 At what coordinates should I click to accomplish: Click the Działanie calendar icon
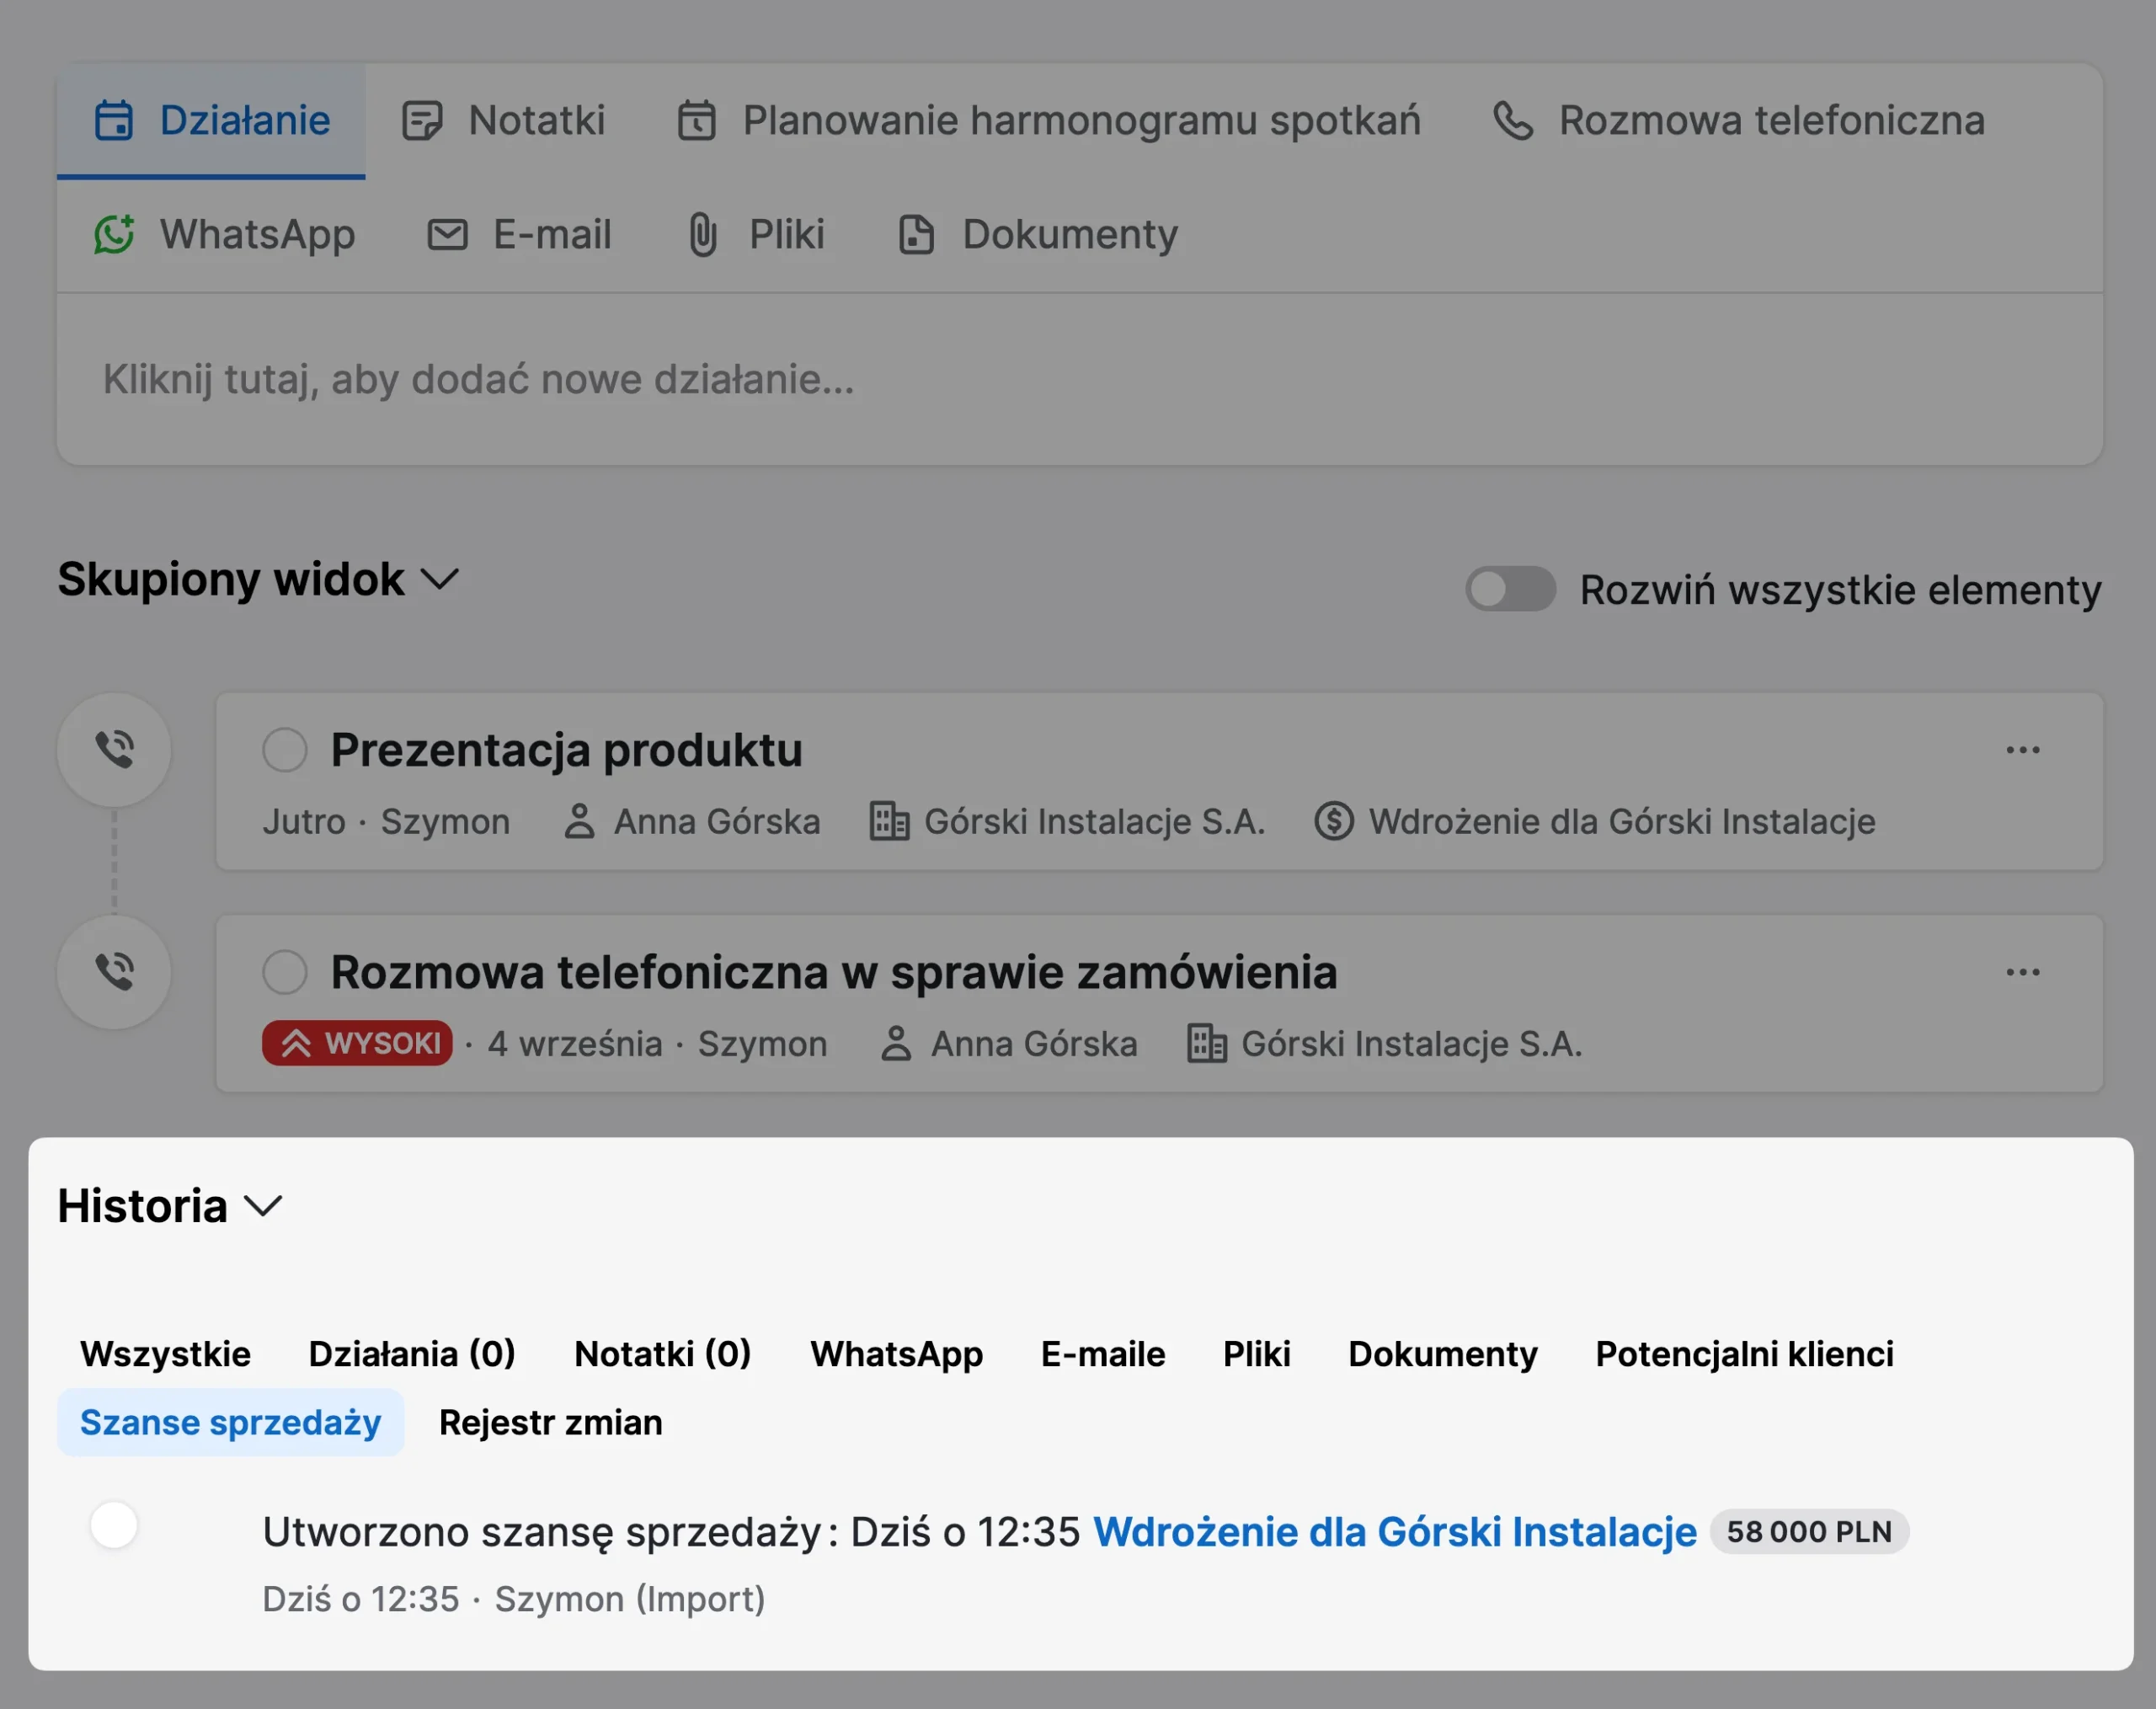coord(113,121)
